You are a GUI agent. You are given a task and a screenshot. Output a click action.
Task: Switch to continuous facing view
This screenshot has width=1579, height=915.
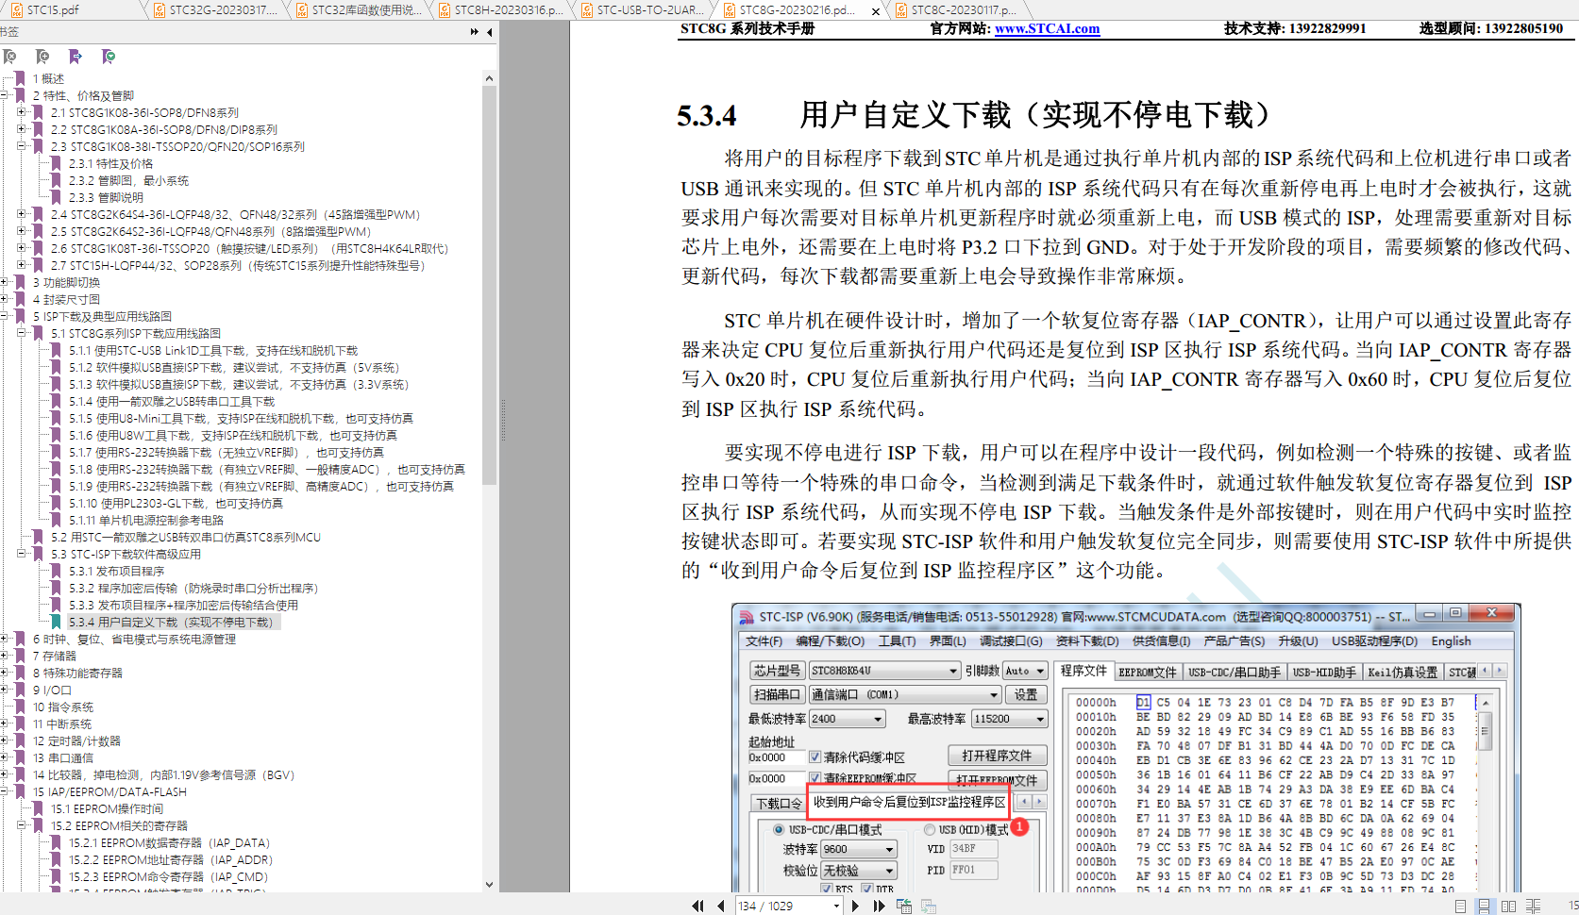1533,906
